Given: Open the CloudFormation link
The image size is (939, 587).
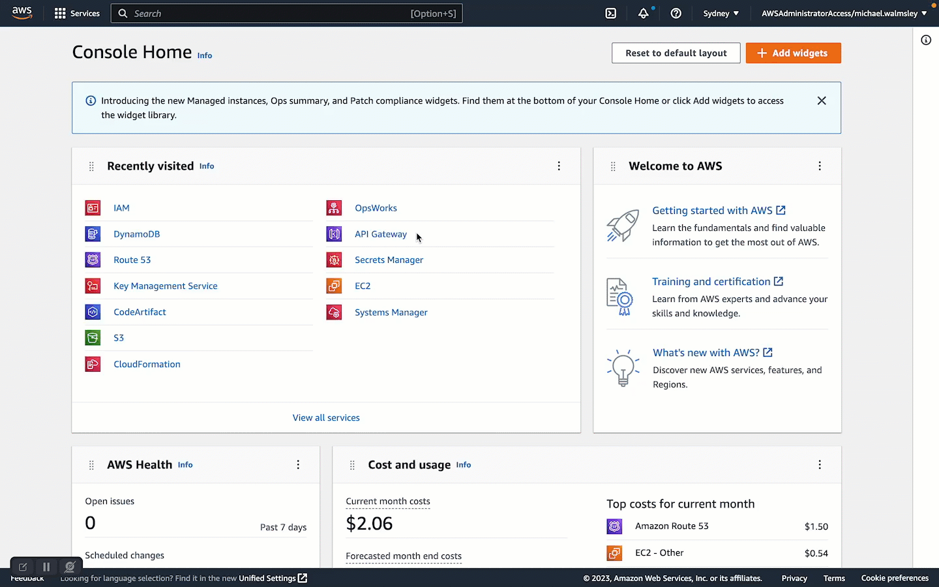Looking at the screenshot, I should (x=147, y=364).
